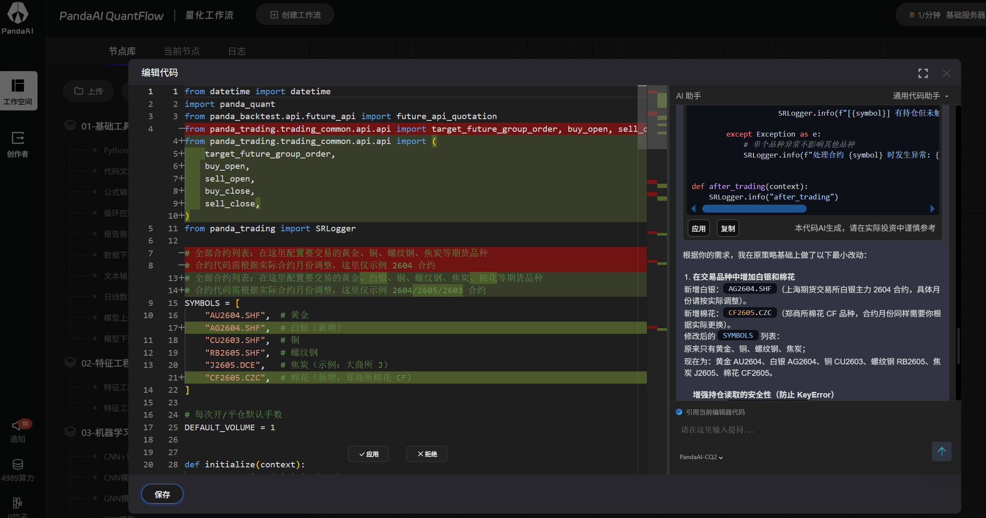Click the DEFAULT_VOLUME = 1 line
Viewport: 986px width, 518px height.
(x=230, y=427)
